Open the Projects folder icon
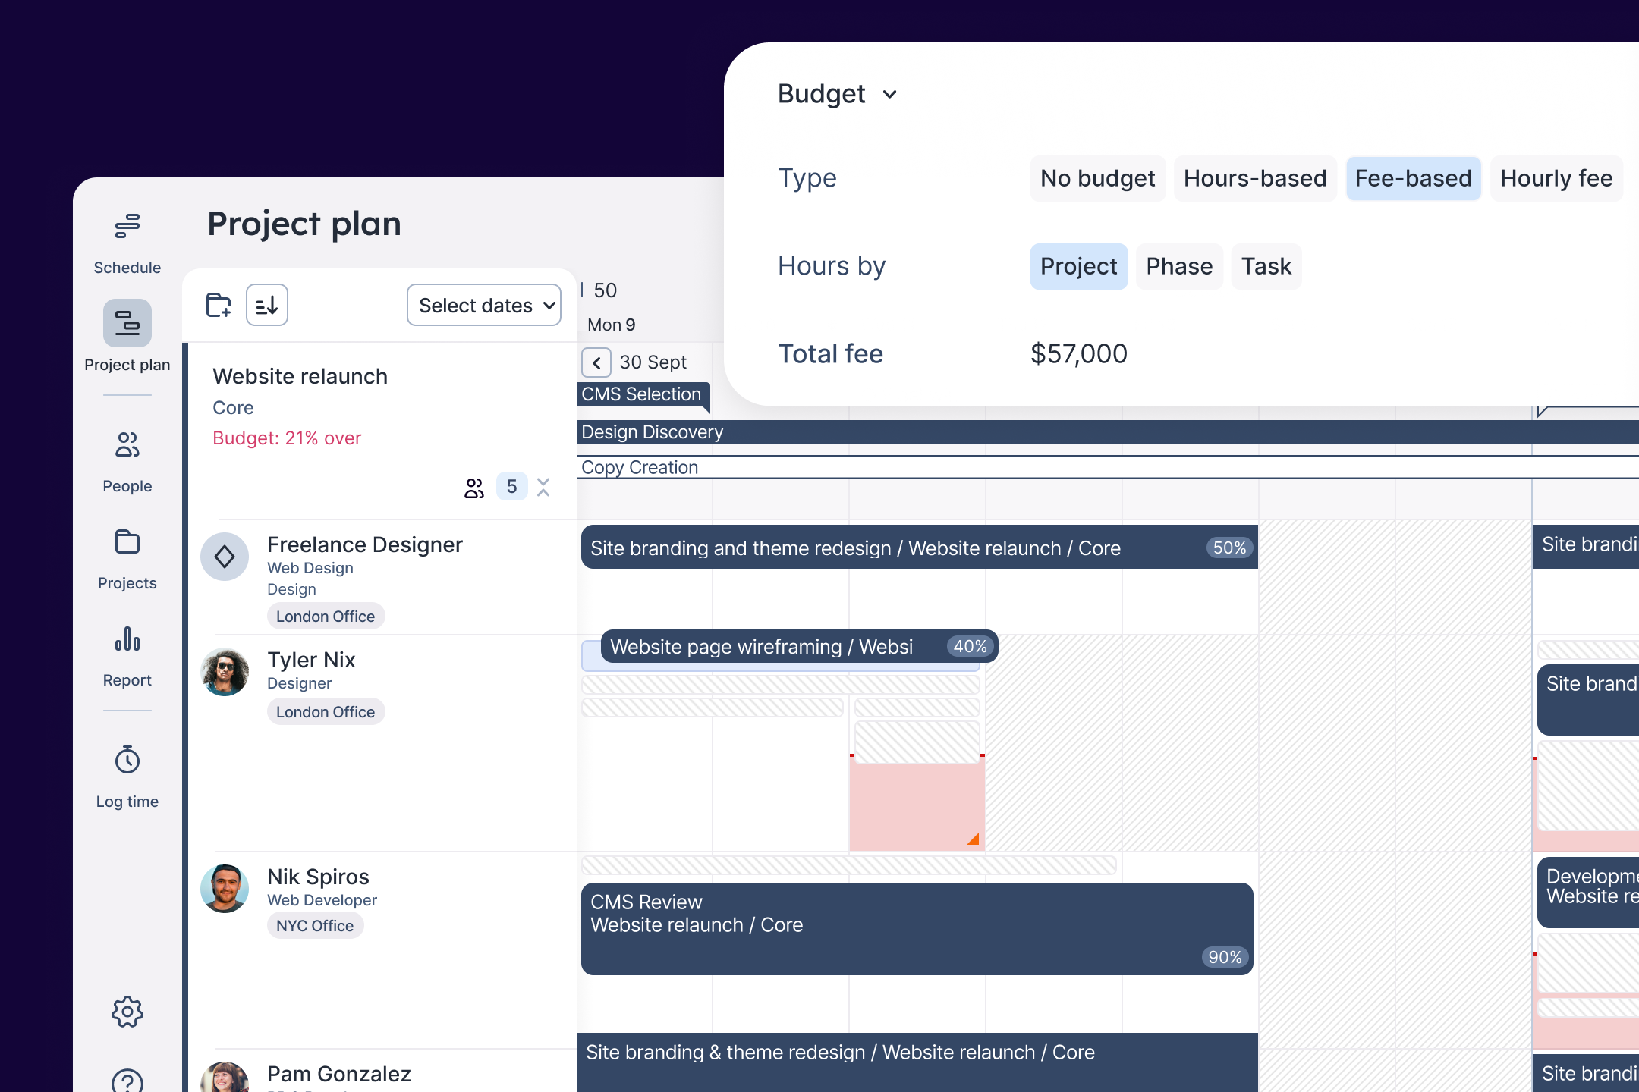Screen dimensions: 1639x1092 pos(127,542)
